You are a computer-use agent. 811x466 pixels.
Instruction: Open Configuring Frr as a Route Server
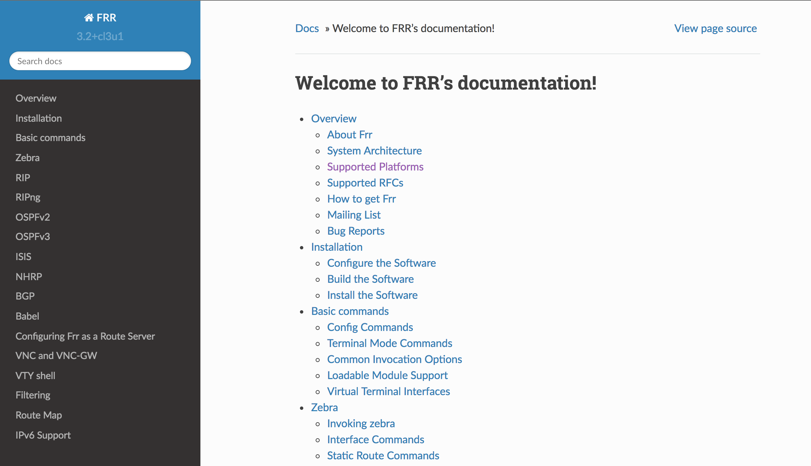click(x=85, y=336)
